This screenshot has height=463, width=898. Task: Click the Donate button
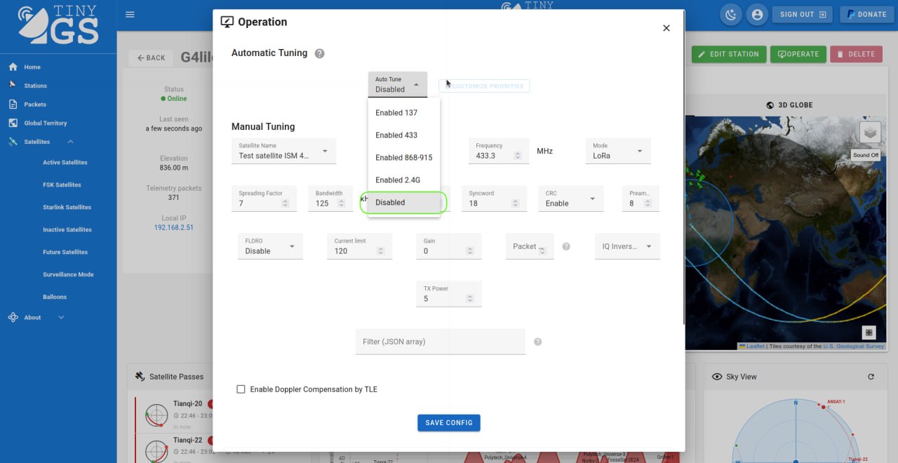(866, 15)
